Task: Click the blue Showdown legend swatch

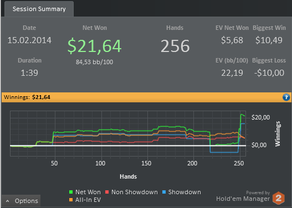Action: click(164, 192)
